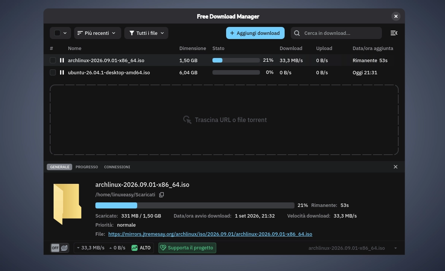445x271 pixels.
Task: Open the mirrors.jtremesay.org archlinux file link
Action: click(210, 234)
